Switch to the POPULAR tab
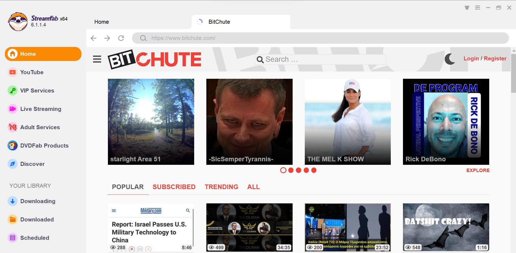This screenshot has height=253, width=516. pos(128,187)
